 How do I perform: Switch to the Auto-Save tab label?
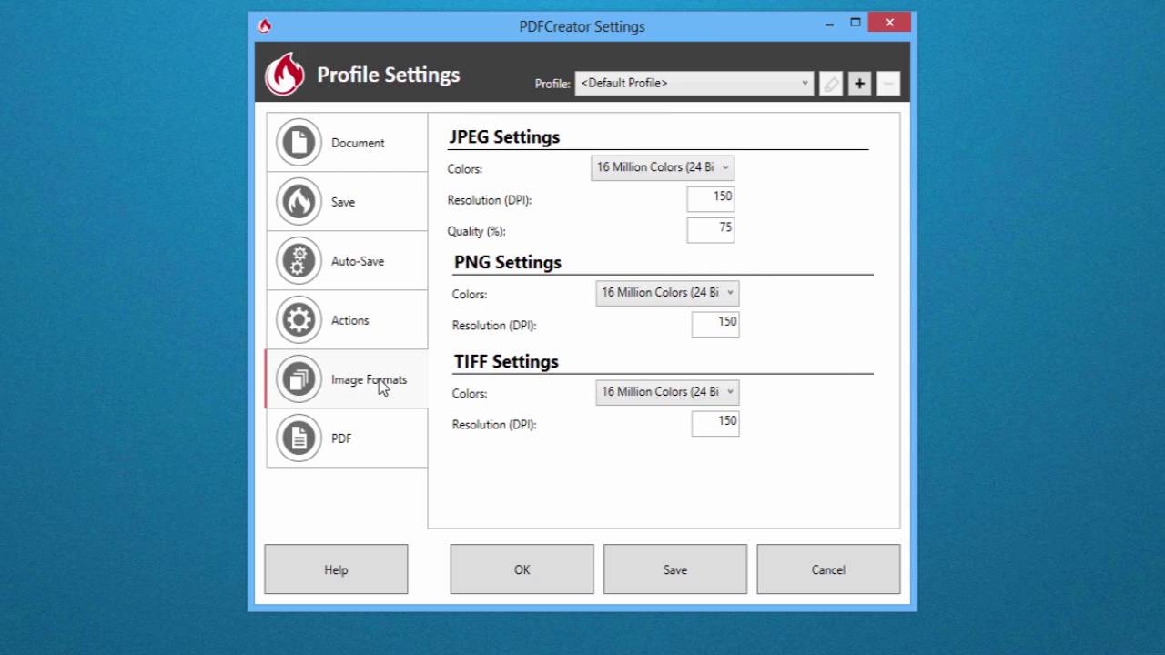coord(358,261)
